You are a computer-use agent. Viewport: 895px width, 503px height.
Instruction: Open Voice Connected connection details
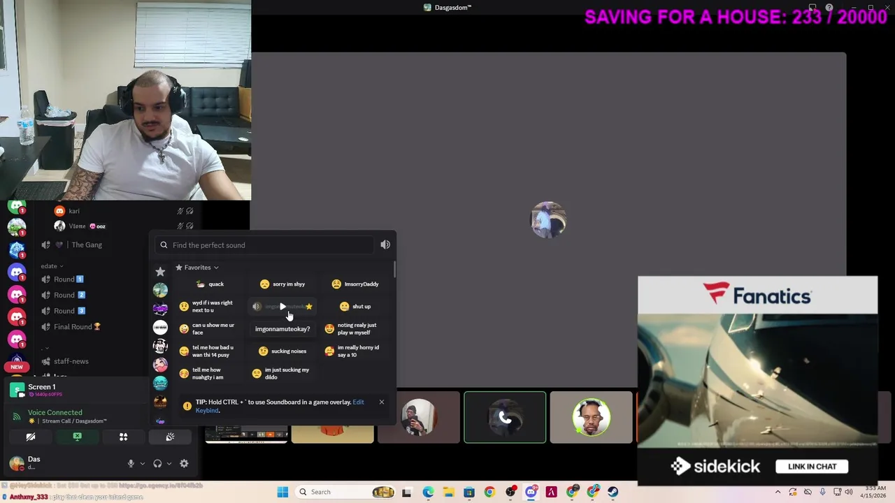55,413
